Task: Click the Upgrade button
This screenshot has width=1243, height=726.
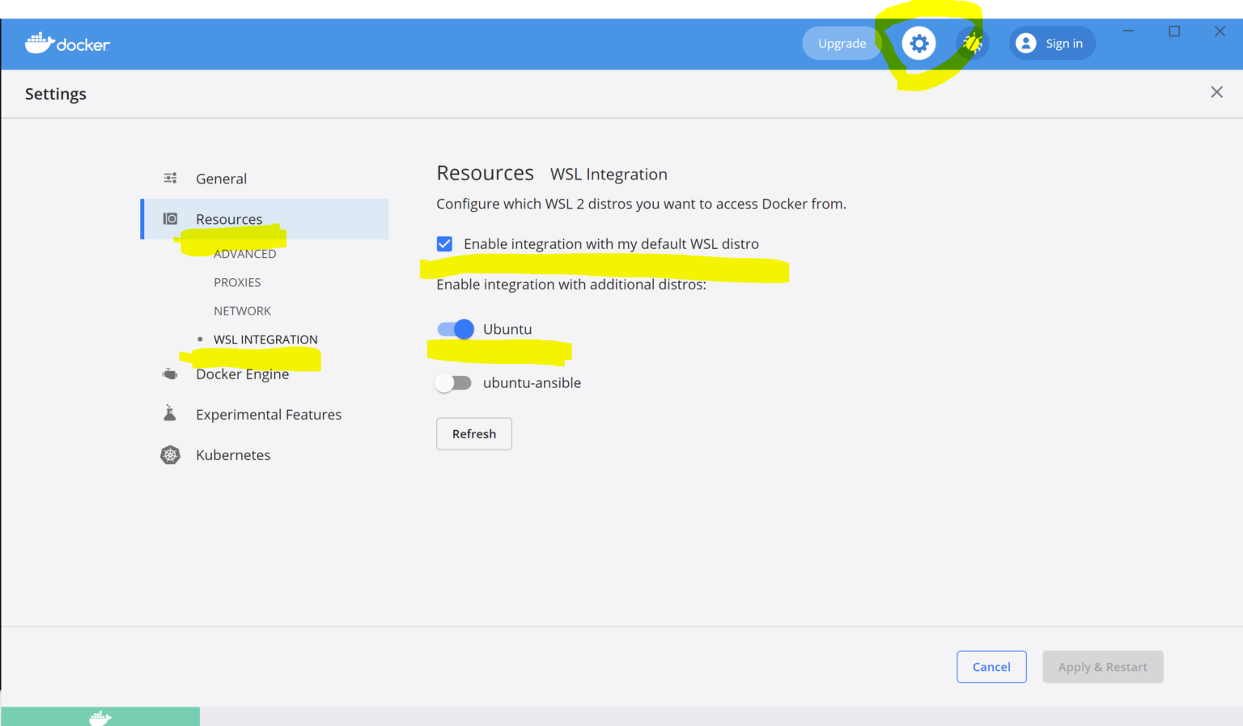Action: click(842, 43)
